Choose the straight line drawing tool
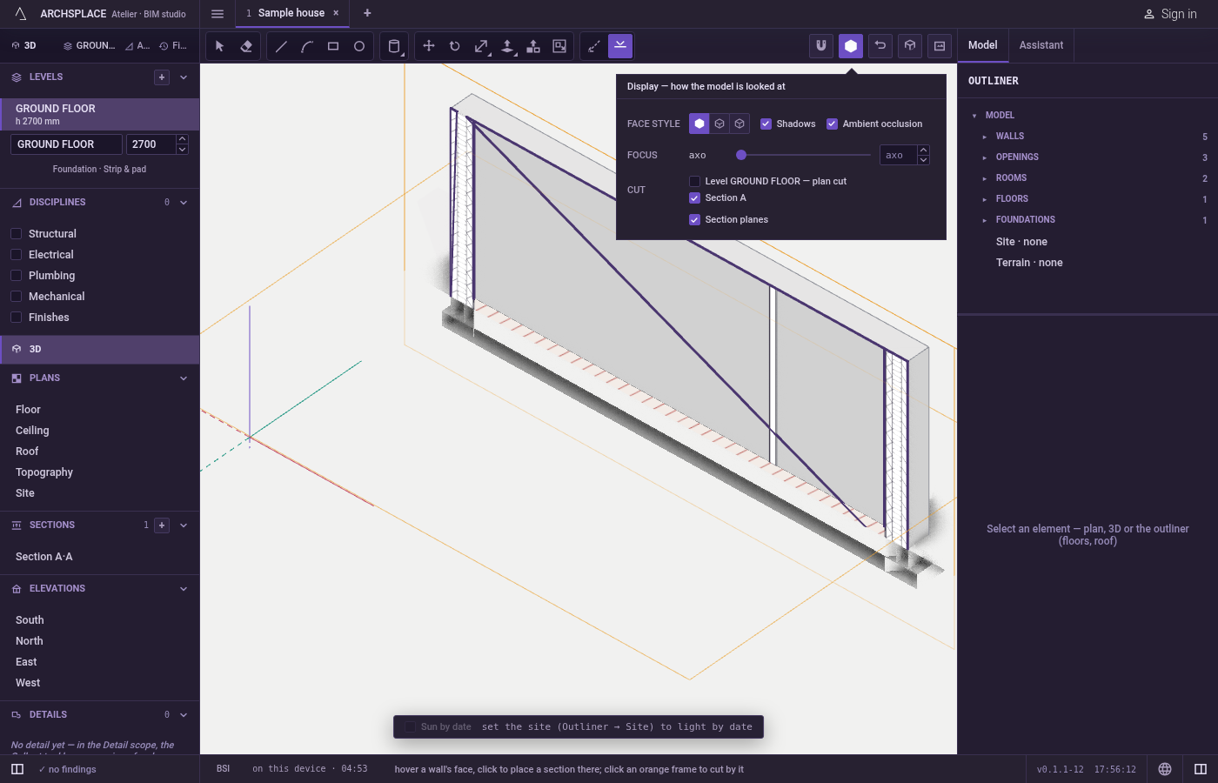This screenshot has width=1218, height=783. [281, 46]
